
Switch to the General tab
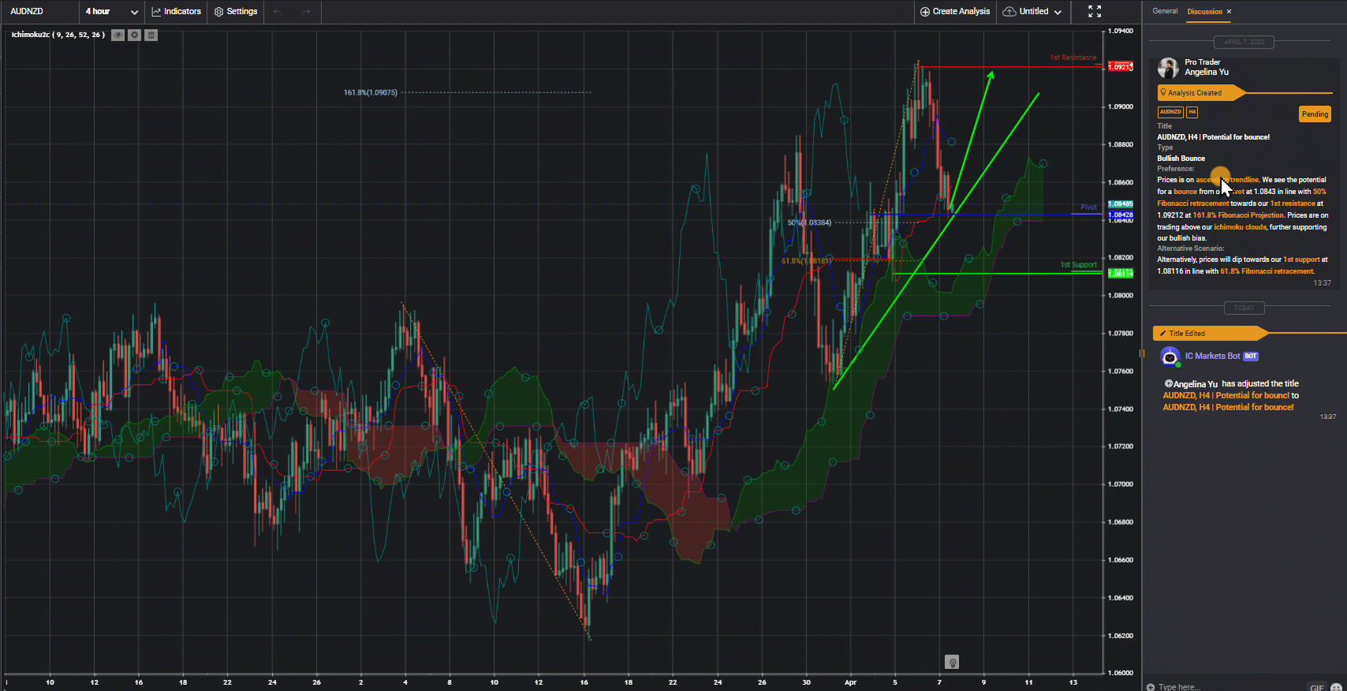click(x=1165, y=11)
